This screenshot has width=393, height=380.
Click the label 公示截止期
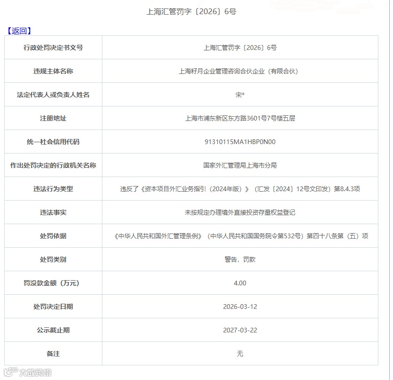click(53, 330)
